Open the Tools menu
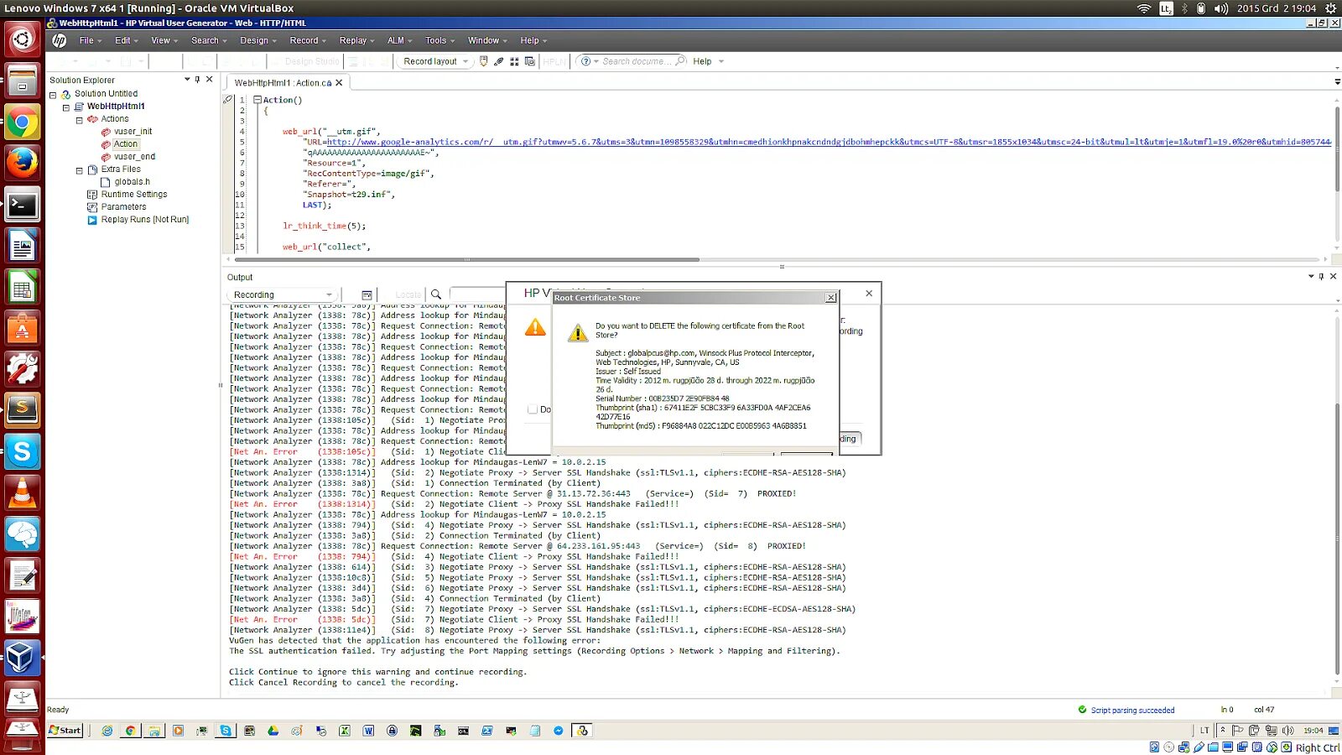 tap(440, 40)
